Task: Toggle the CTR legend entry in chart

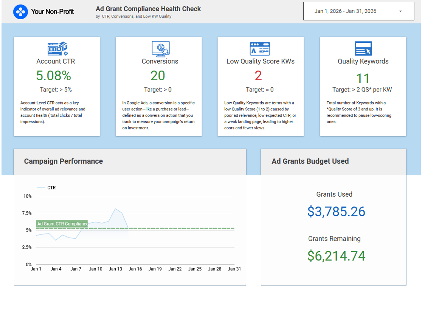Action: [x=47, y=188]
